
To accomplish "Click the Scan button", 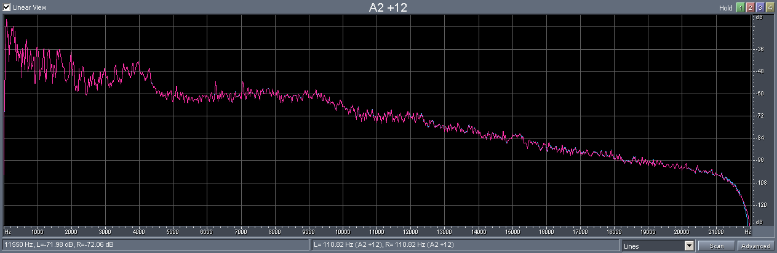I will pos(717,246).
